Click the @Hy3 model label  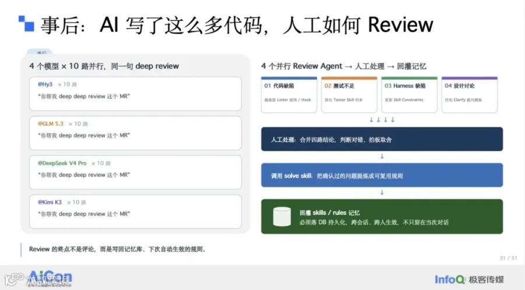[45, 84]
